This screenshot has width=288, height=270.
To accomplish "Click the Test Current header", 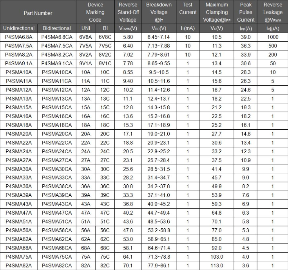I will point(188,9).
